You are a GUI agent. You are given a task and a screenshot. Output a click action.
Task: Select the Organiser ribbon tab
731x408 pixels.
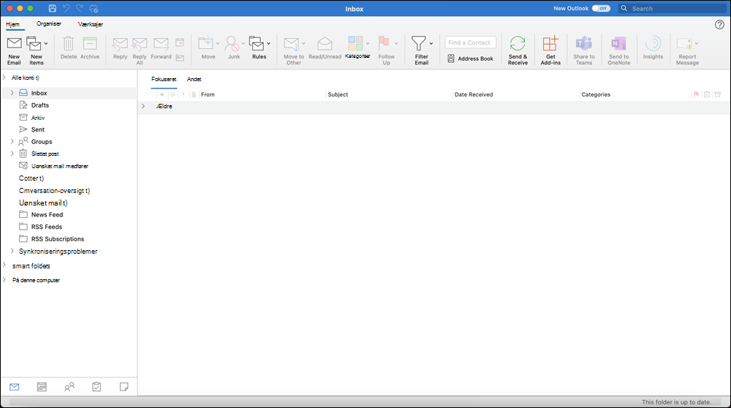pyautogui.click(x=49, y=24)
